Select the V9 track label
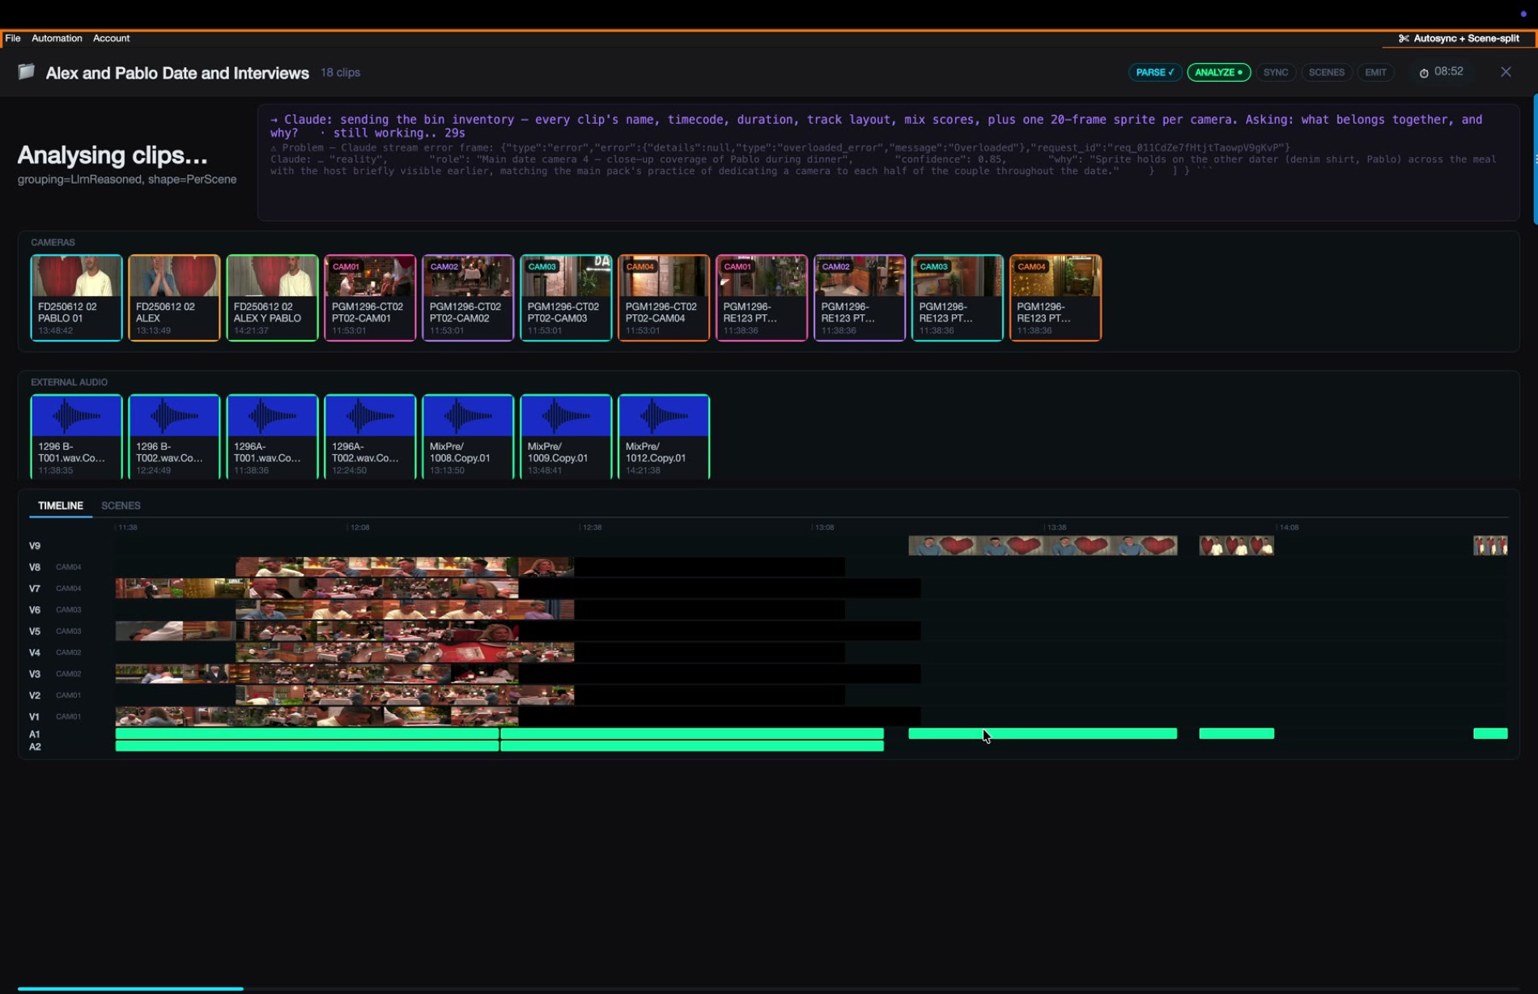The height and width of the screenshot is (994, 1538). [35, 546]
